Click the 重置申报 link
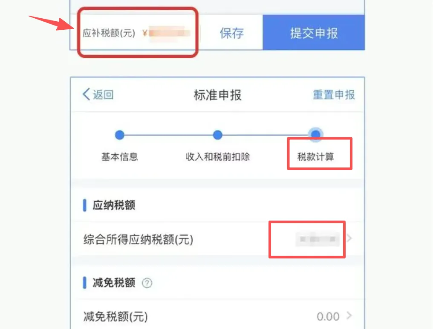Image resolution: width=433 pixels, height=329 pixels. point(334,95)
